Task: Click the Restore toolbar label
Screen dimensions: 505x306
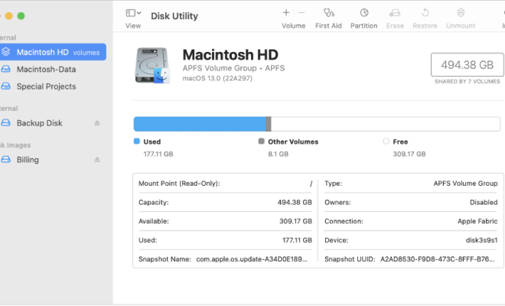Action: [x=425, y=26]
